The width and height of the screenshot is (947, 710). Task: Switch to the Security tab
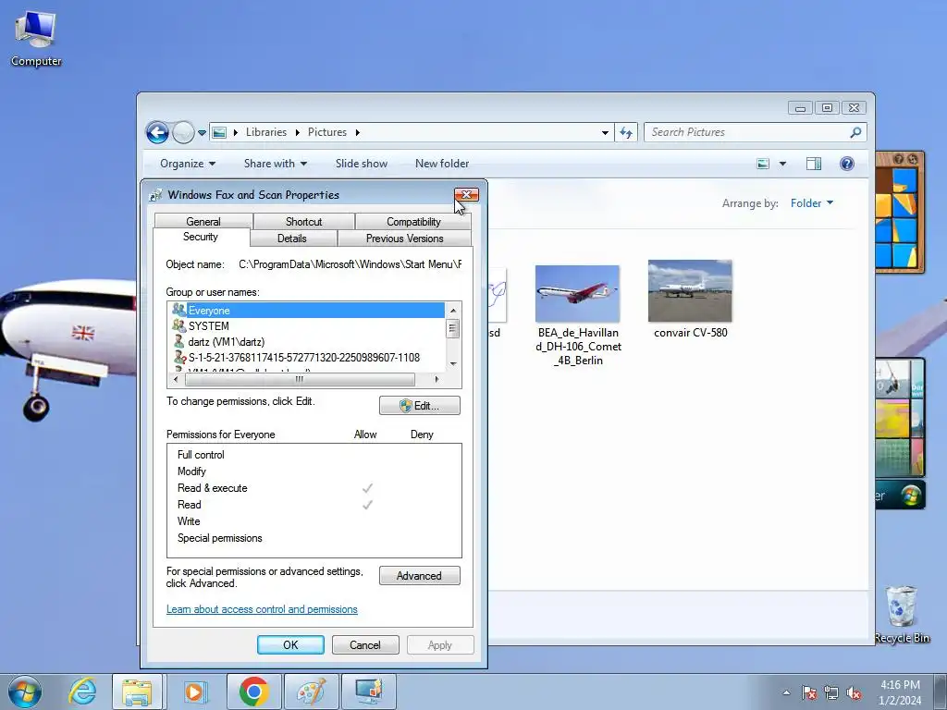pyautogui.click(x=201, y=237)
